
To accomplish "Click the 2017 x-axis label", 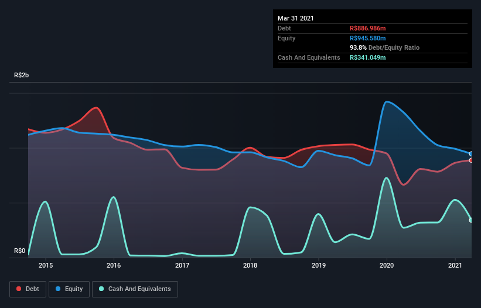I will (x=182, y=265).
